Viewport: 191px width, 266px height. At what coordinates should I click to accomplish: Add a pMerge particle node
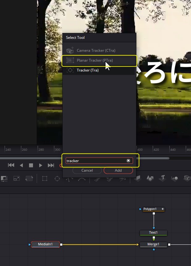click(x=110, y=179)
